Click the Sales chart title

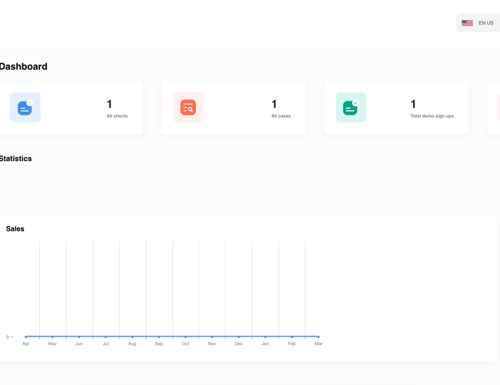click(x=15, y=229)
